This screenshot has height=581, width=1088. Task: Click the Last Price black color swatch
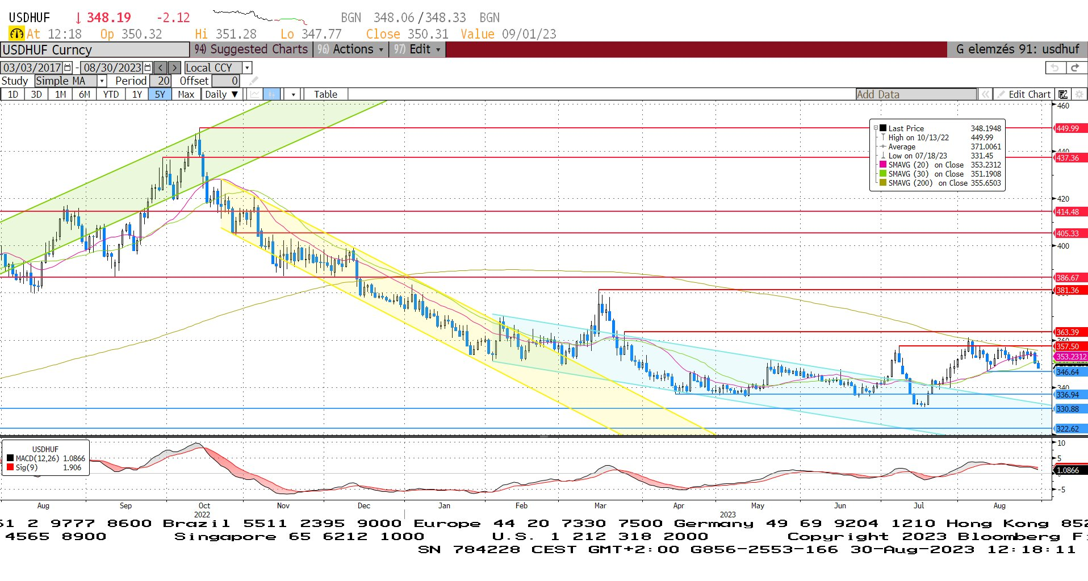883,128
